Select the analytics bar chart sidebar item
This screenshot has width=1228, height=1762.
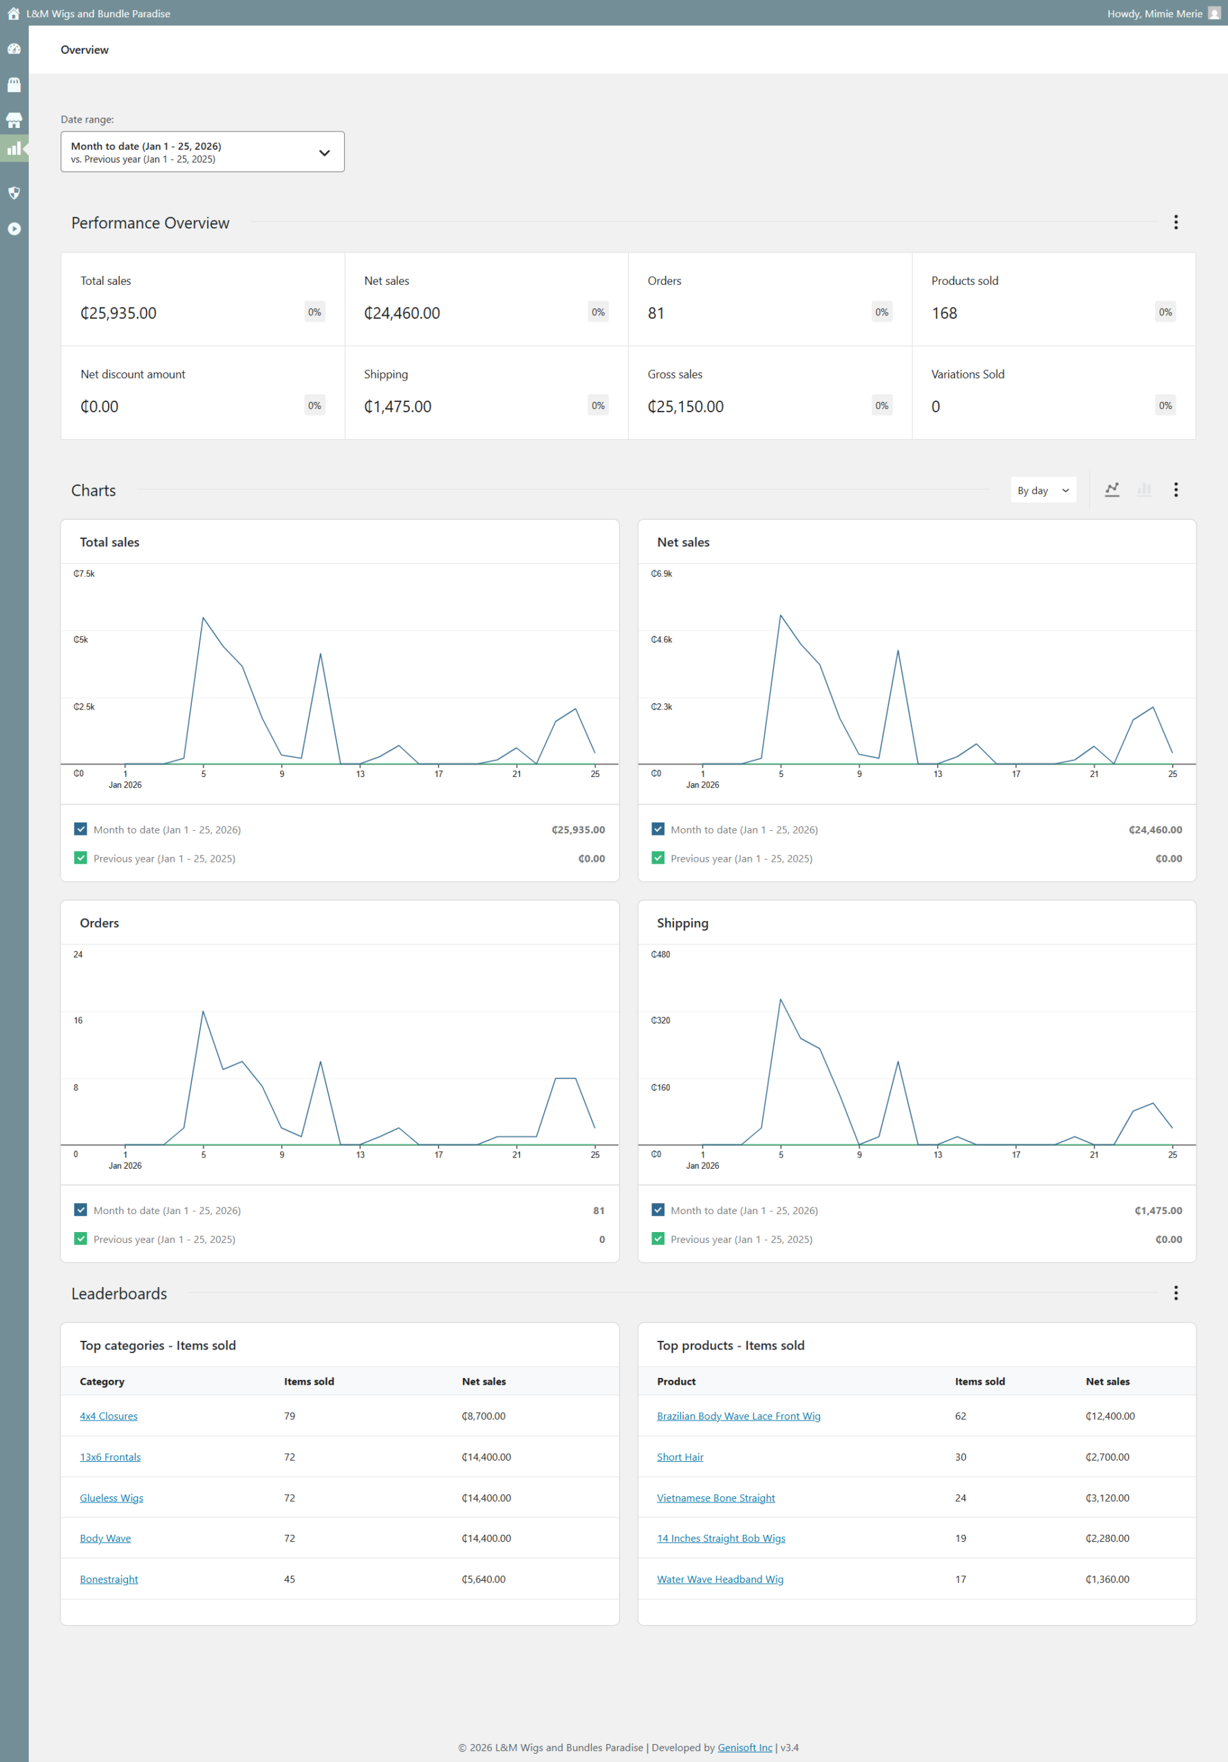pos(14,149)
